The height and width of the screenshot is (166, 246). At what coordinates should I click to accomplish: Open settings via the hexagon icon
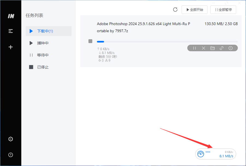10,139
